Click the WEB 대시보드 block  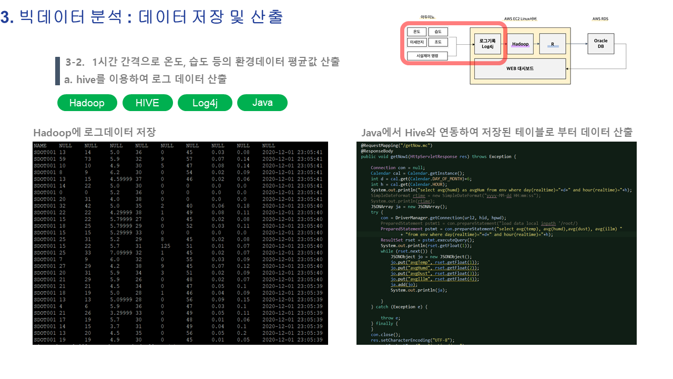click(520, 68)
